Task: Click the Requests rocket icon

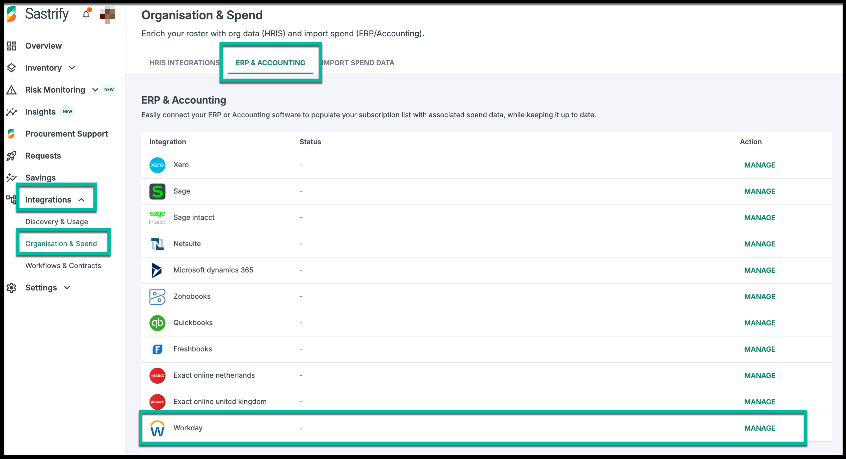Action: [x=11, y=156]
